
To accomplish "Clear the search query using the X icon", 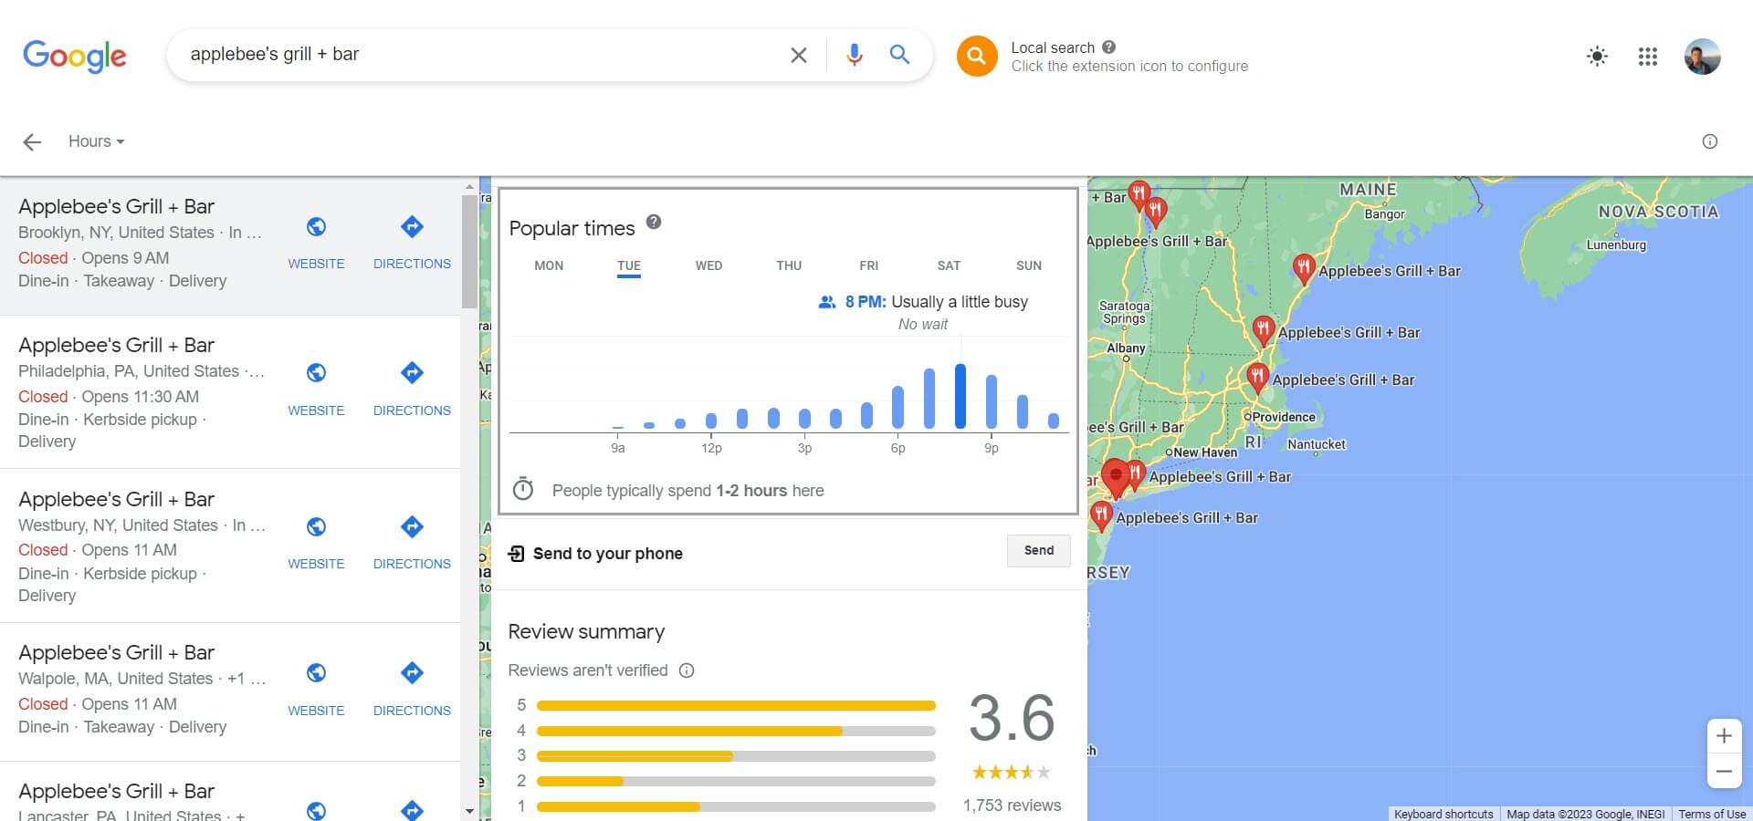I will (798, 55).
